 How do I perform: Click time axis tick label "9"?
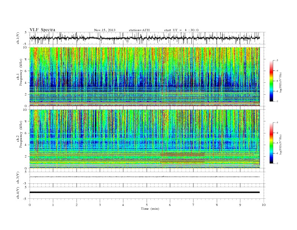point(240,205)
